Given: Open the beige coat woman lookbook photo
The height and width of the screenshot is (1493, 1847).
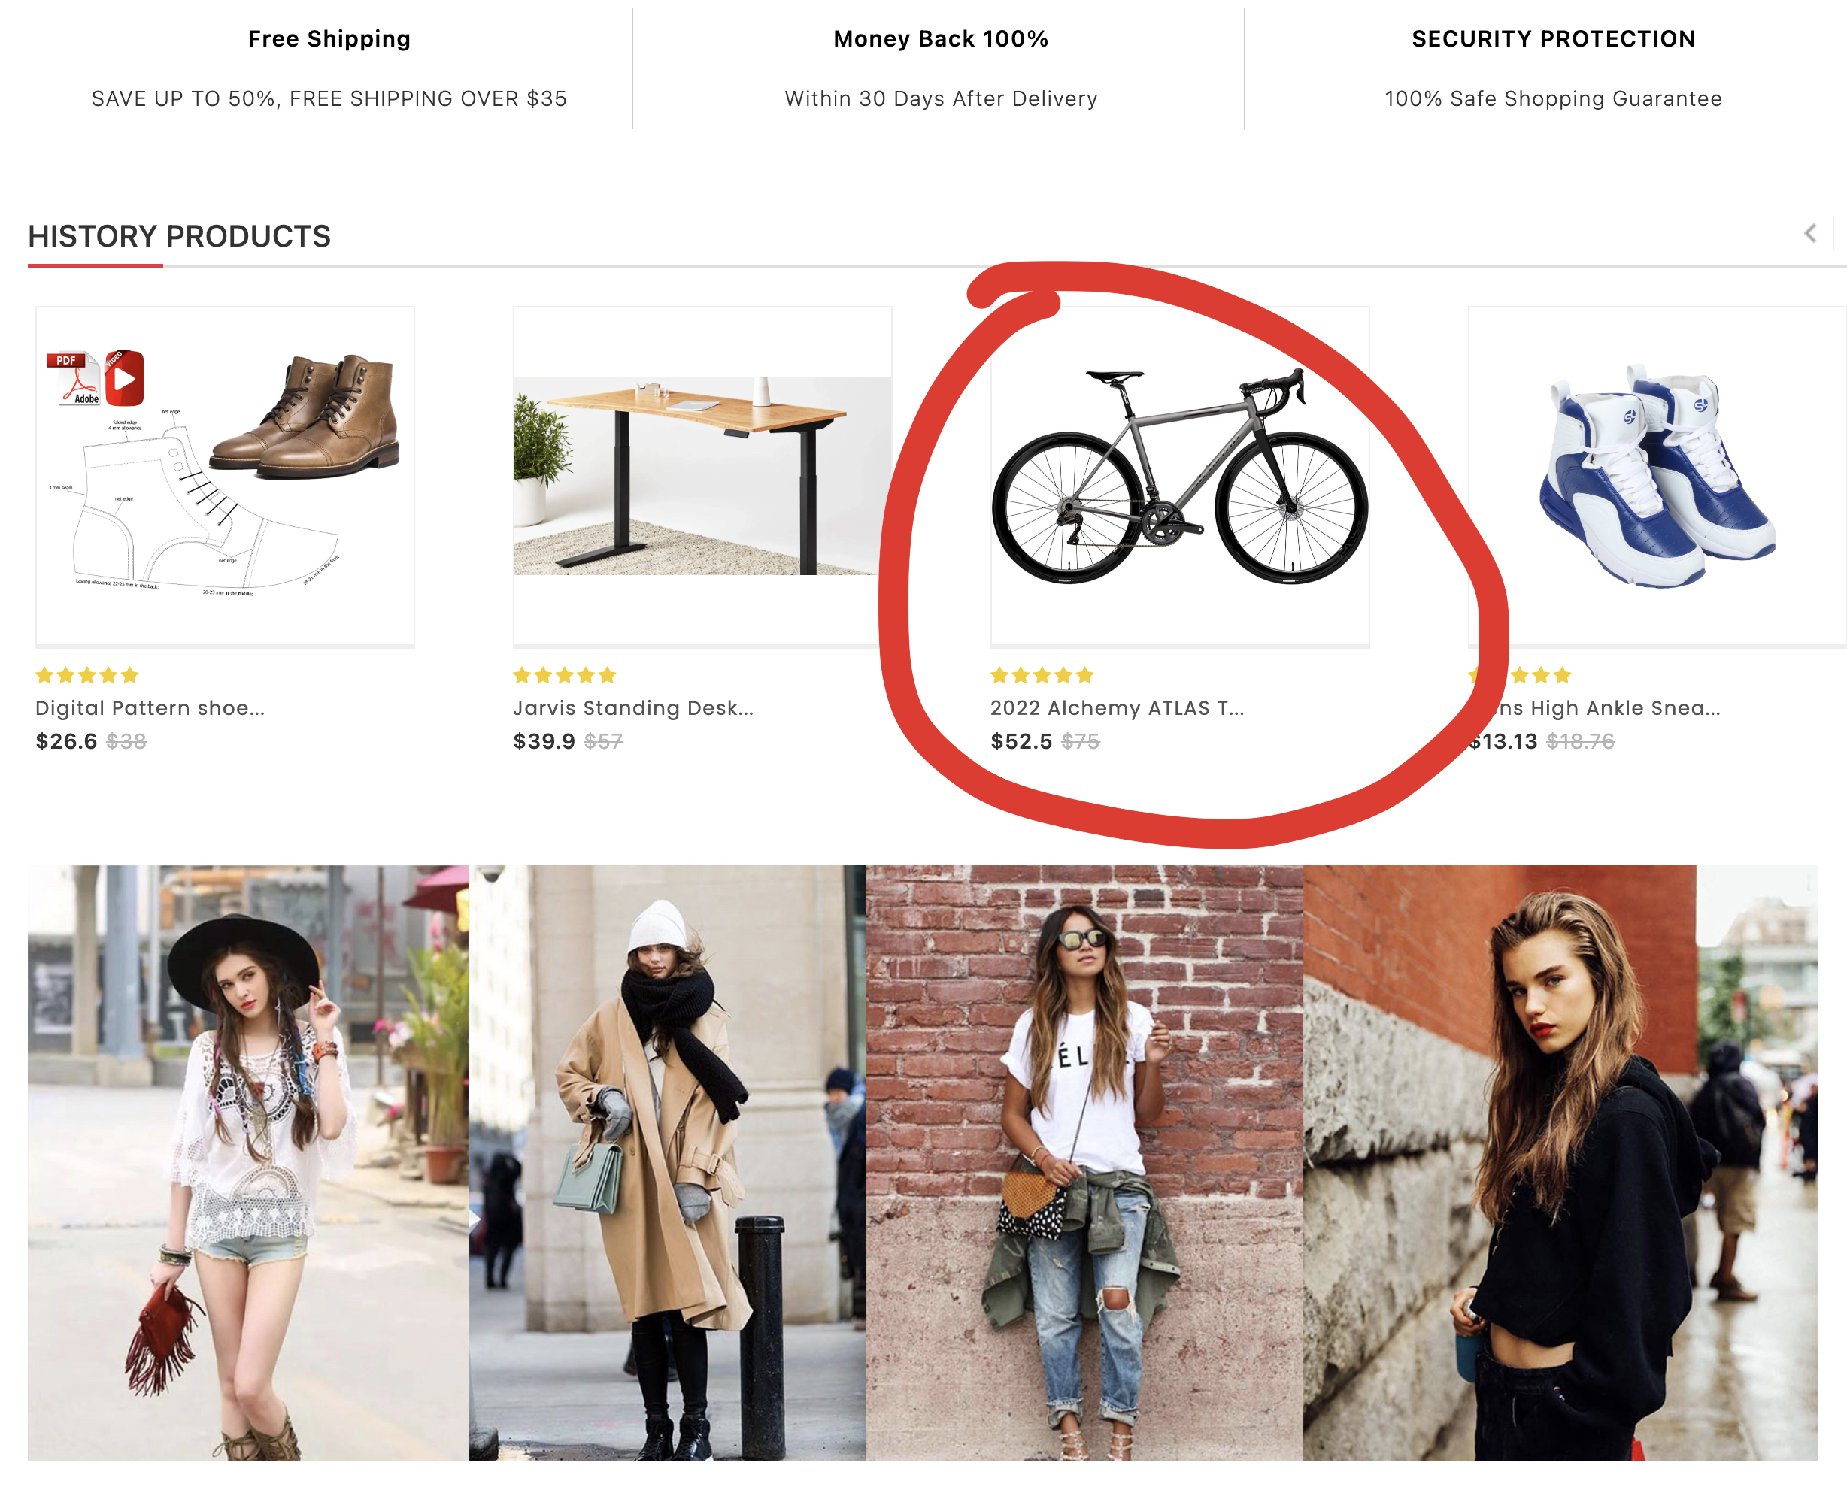Looking at the screenshot, I should 667,1161.
